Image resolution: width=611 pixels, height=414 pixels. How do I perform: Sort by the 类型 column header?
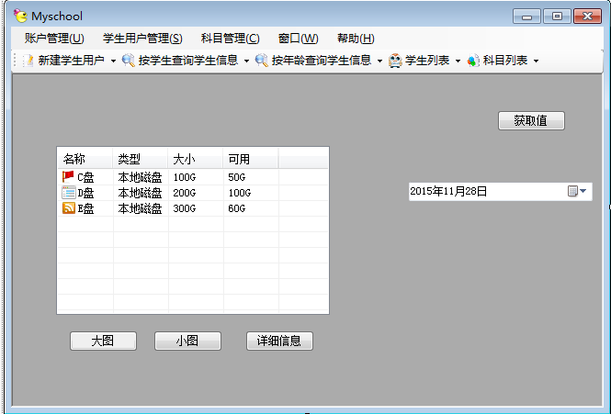click(141, 159)
